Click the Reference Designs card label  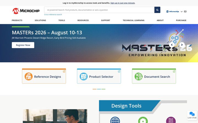(x=48, y=77)
